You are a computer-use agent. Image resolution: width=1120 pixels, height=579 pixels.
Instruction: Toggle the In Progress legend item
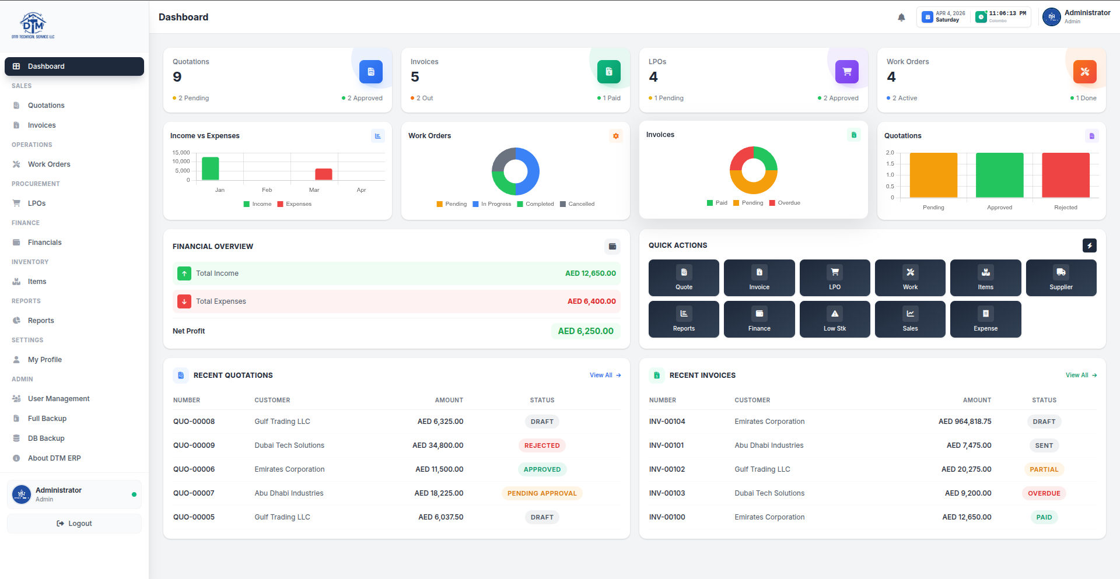[x=492, y=204]
